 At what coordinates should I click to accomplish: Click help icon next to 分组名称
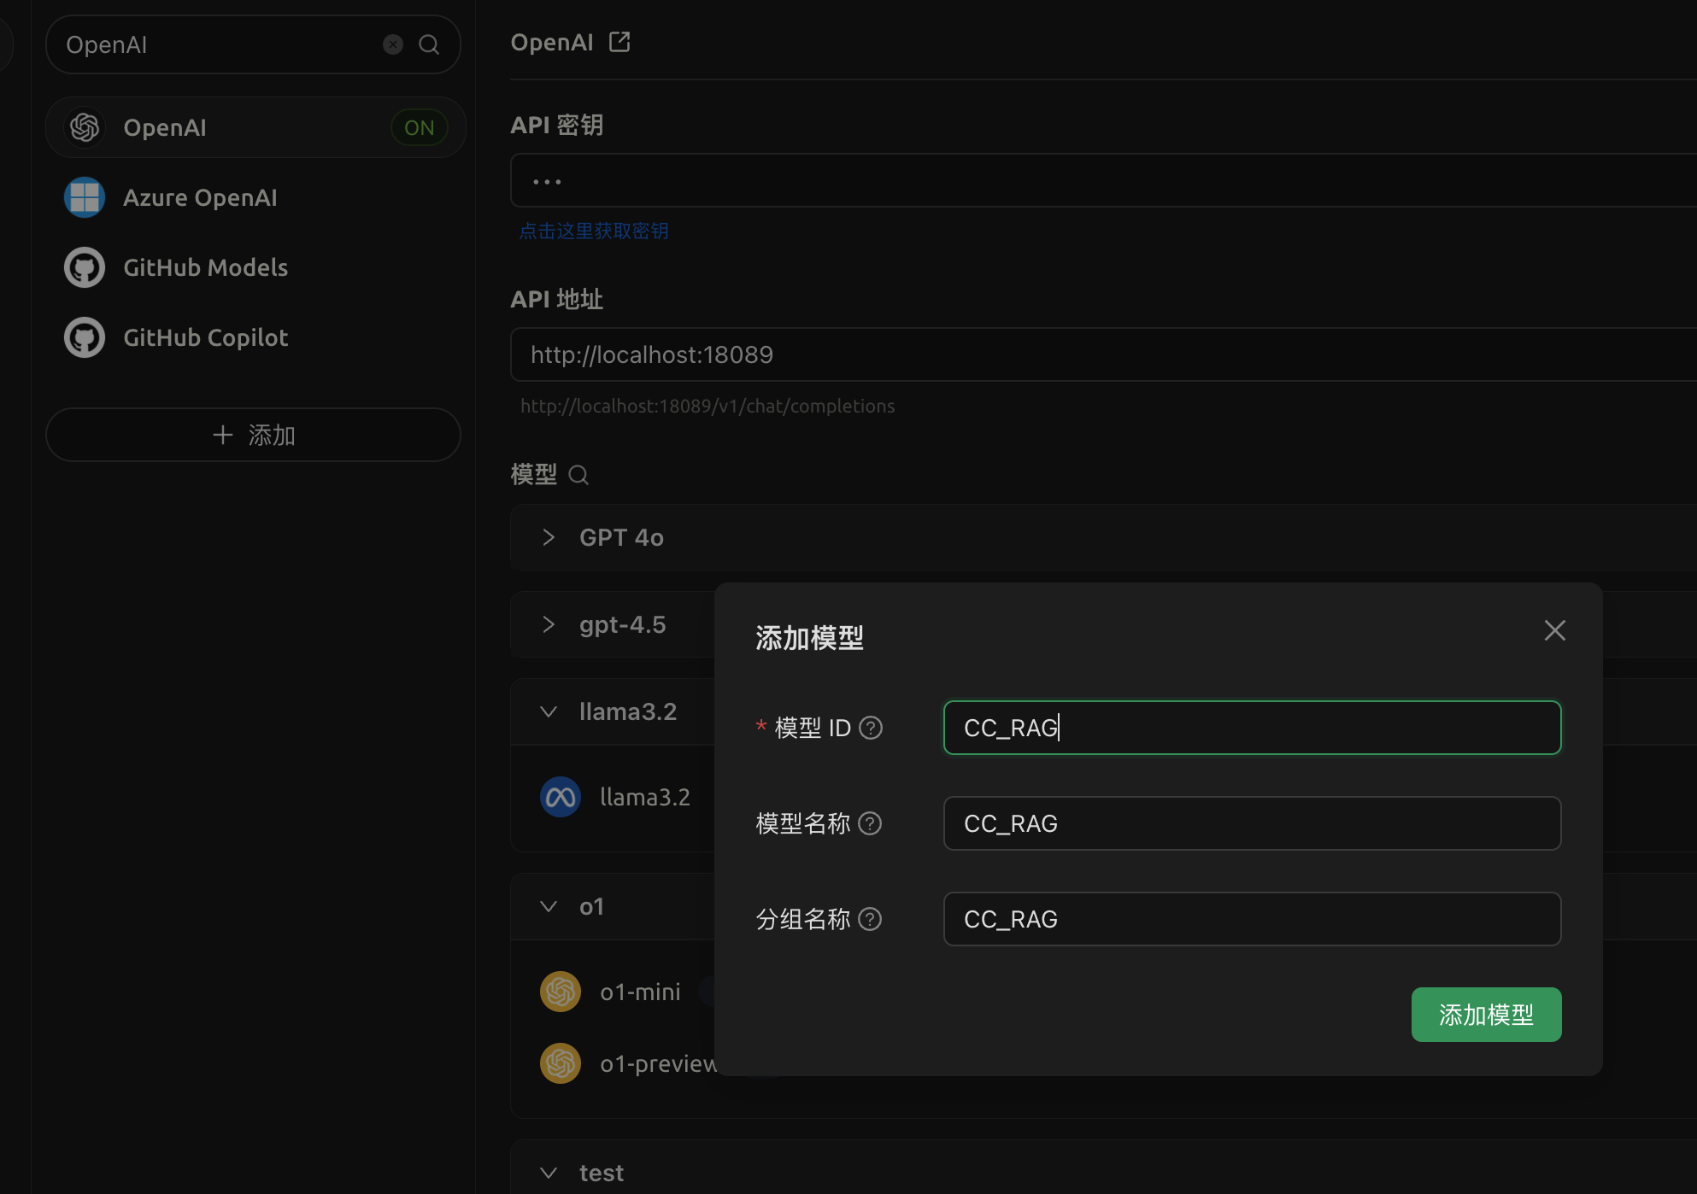click(870, 919)
